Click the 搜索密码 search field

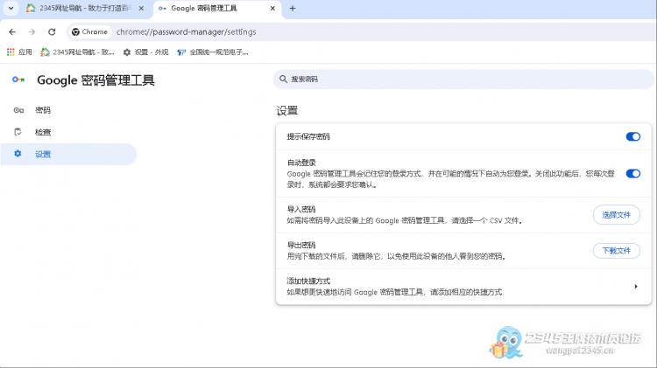(463, 79)
